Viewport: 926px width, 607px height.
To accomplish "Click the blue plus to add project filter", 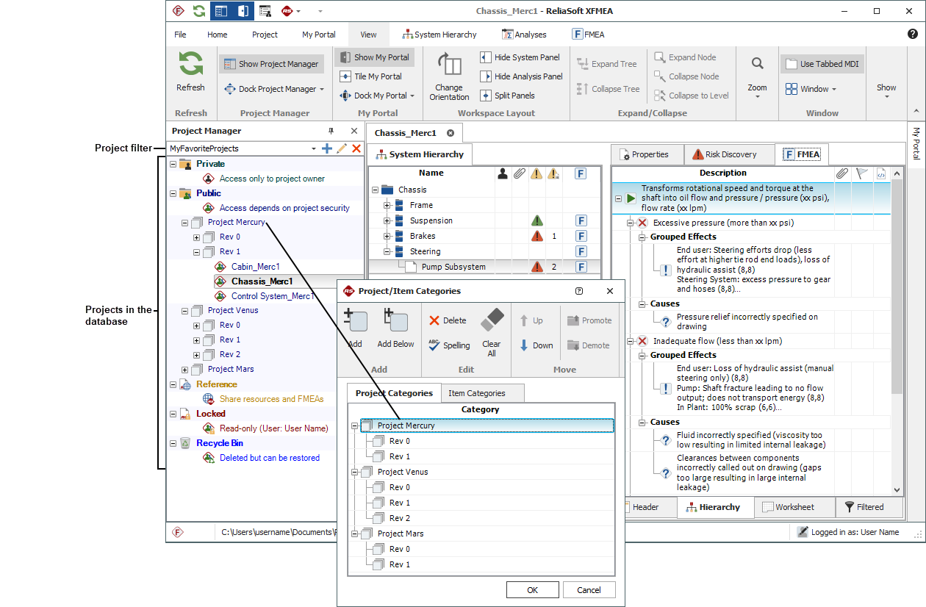I will point(327,148).
